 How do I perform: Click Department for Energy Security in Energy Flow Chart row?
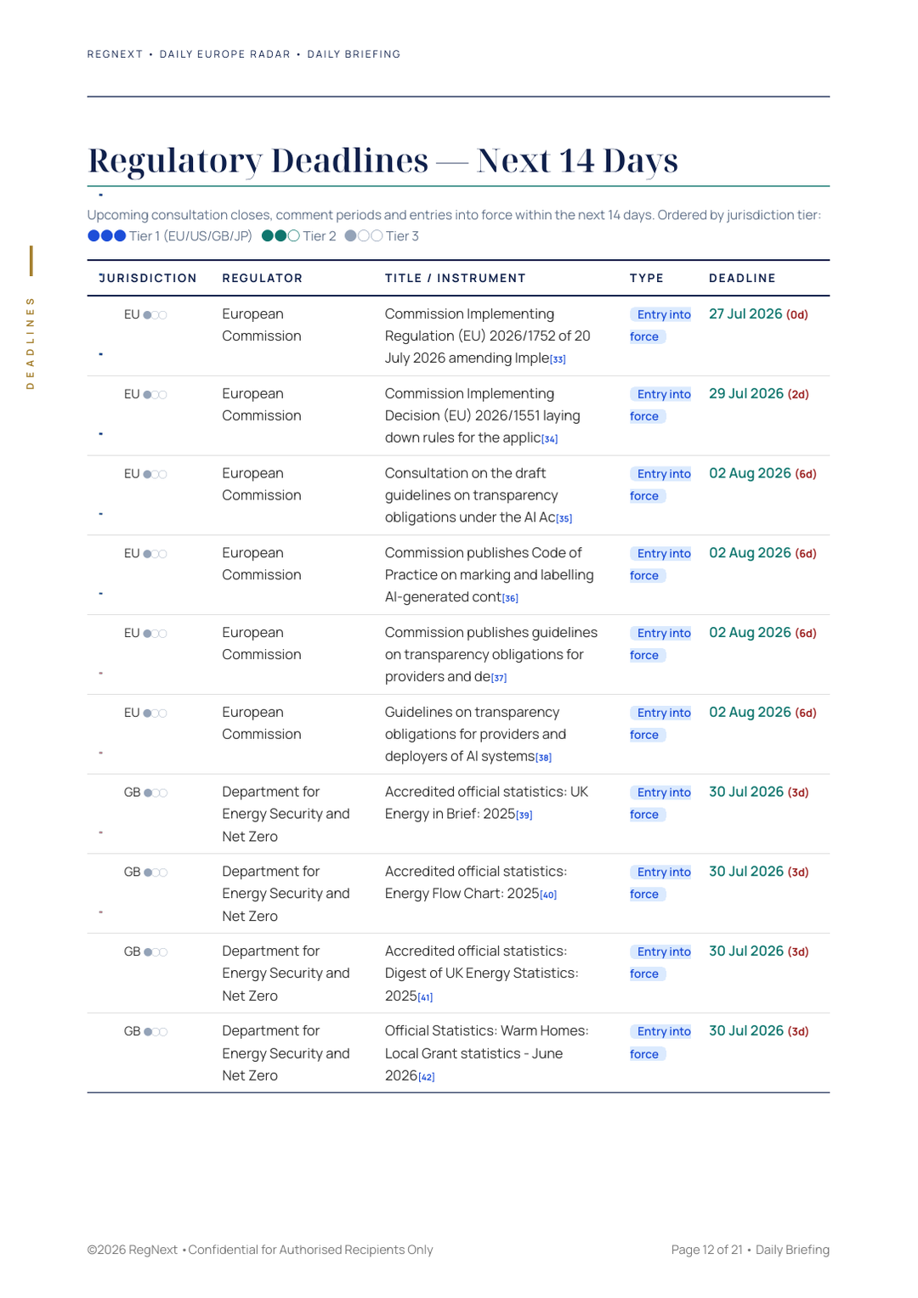pos(286,894)
